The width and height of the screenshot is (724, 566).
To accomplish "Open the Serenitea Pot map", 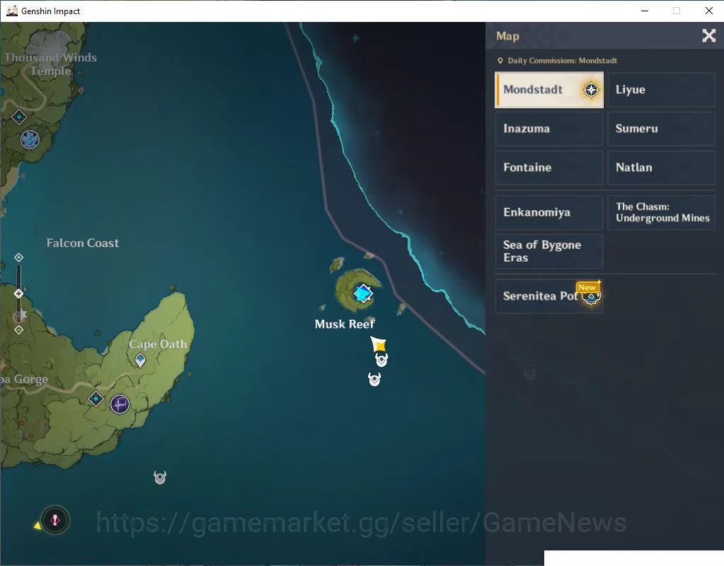I will point(549,296).
